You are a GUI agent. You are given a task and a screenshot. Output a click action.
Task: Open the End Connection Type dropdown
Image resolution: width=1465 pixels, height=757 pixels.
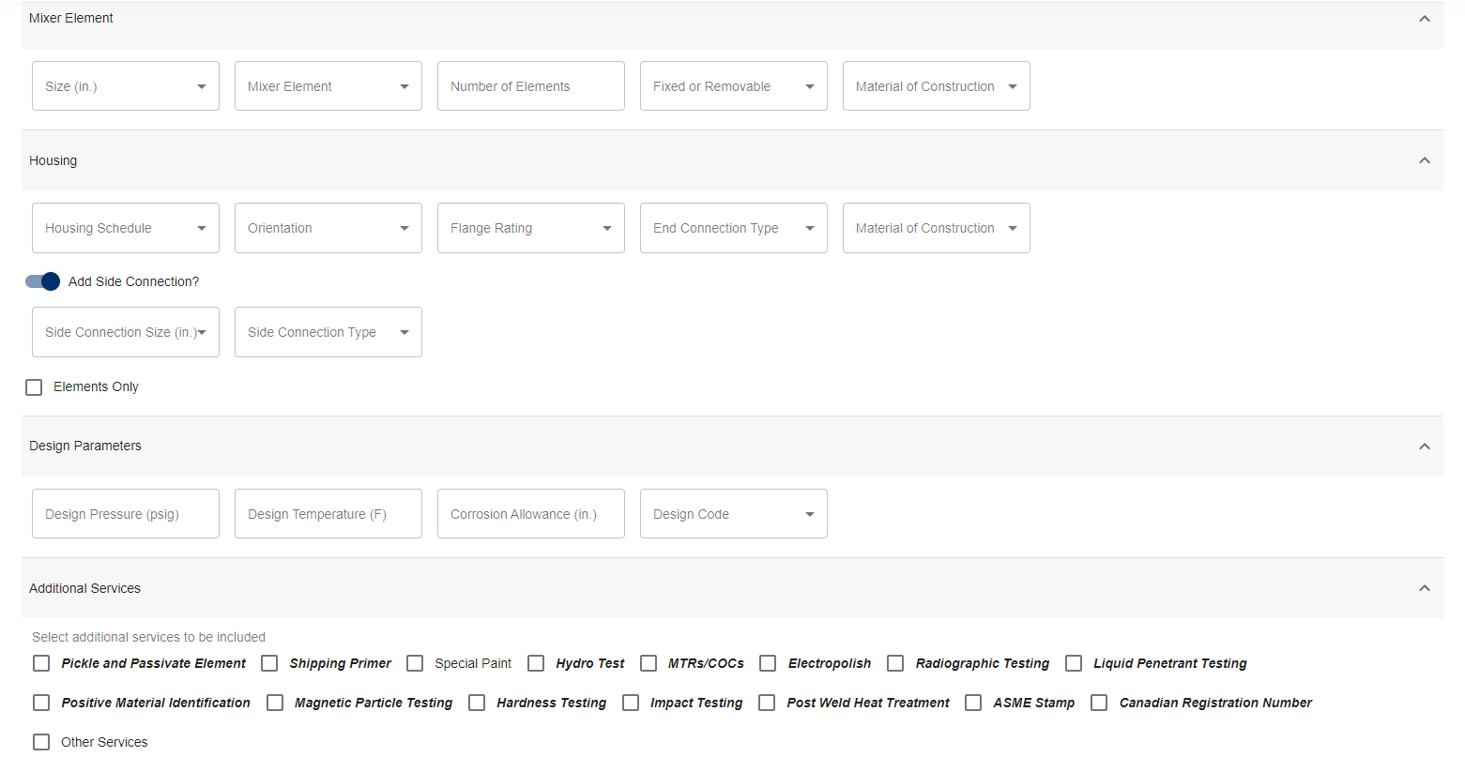[x=733, y=228]
